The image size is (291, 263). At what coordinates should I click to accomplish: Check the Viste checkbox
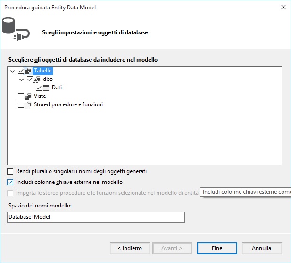(x=21, y=96)
